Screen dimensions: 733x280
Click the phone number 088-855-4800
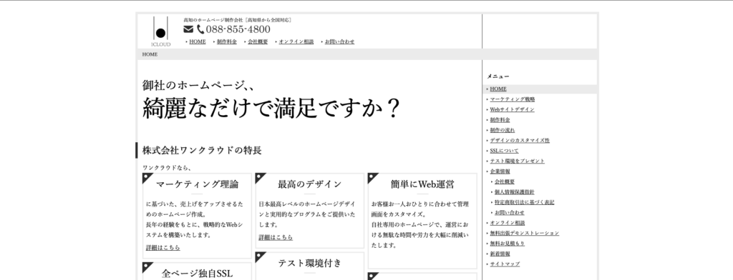[x=238, y=29]
